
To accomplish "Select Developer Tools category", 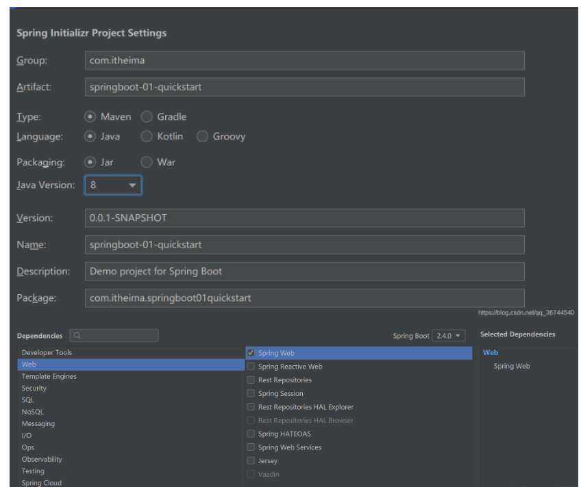I will (x=131, y=352).
